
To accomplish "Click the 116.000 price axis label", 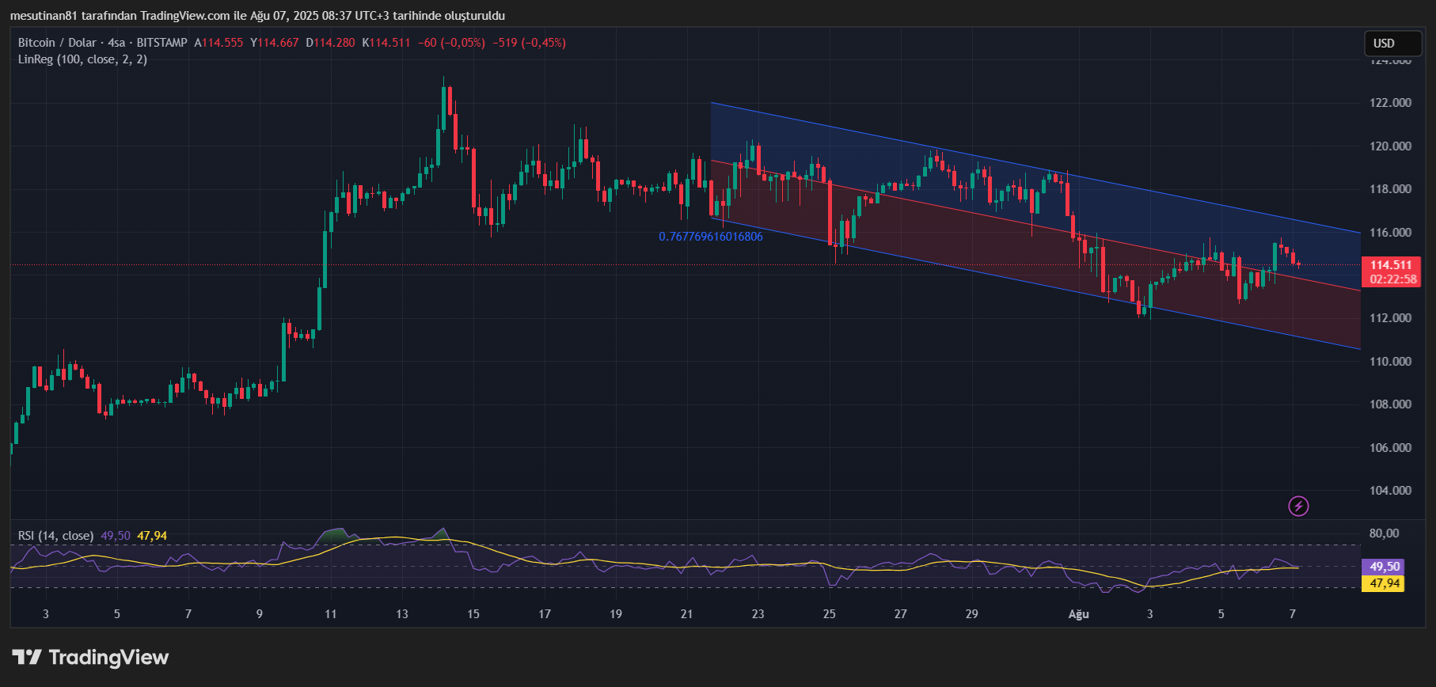I will [x=1390, y=233].
